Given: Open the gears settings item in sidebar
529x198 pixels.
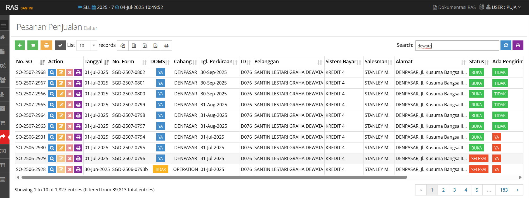Looking at the screenshot, I should tap(3, 66).
